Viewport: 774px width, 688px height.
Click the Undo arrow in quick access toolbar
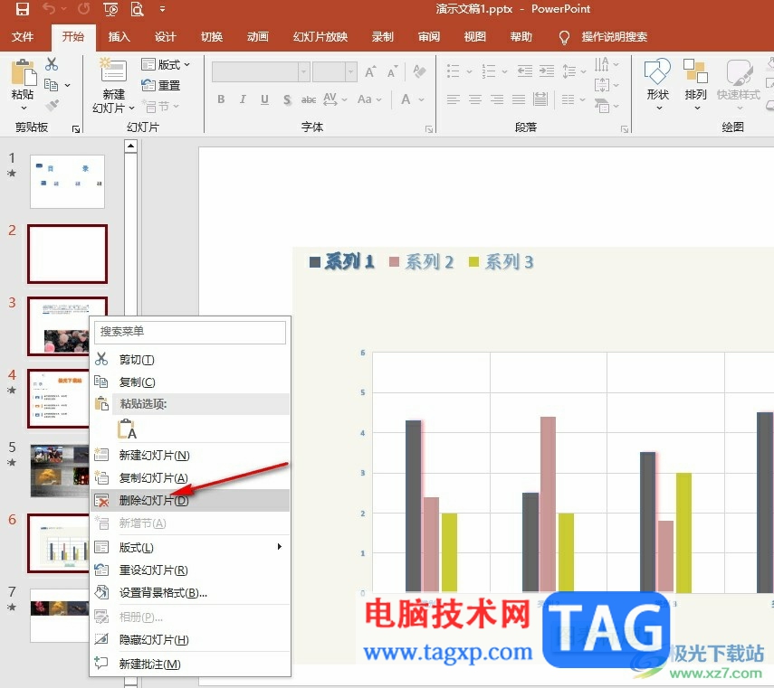pos(49,9)
